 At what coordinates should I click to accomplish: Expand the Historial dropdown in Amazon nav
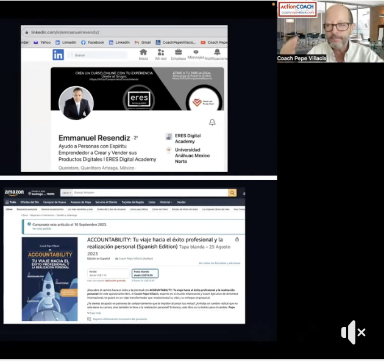tap(166, 202)
